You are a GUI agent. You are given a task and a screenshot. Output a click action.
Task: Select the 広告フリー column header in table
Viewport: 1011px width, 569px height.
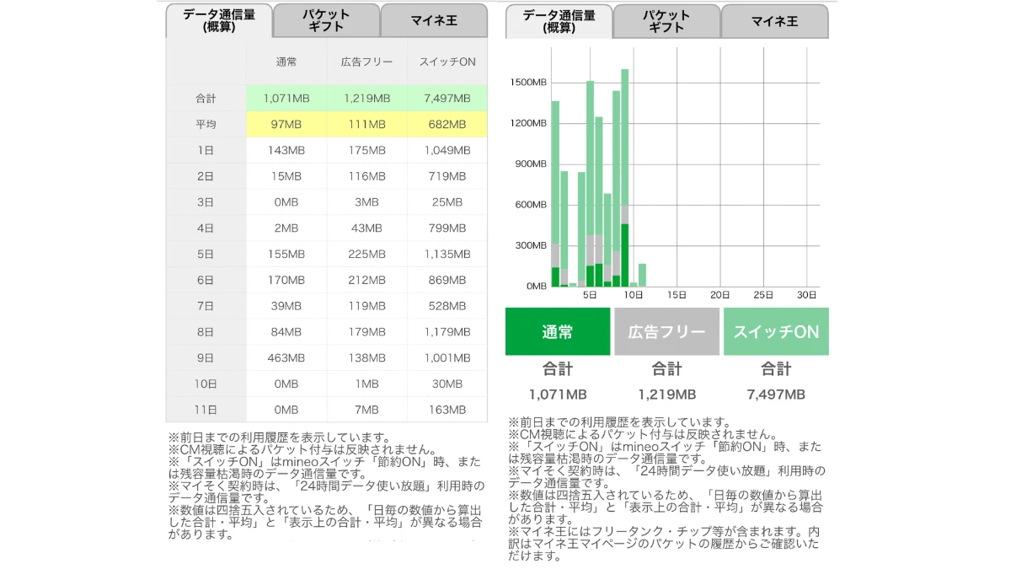pos(366,62)
